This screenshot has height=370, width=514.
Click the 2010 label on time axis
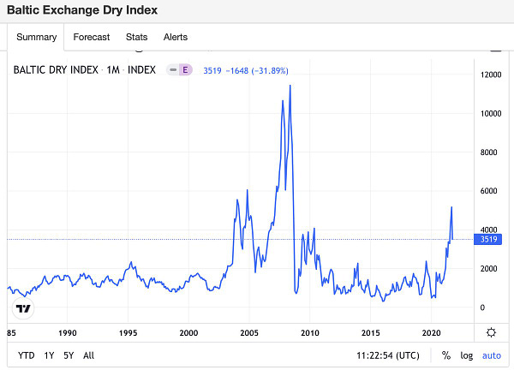[310, 333]
